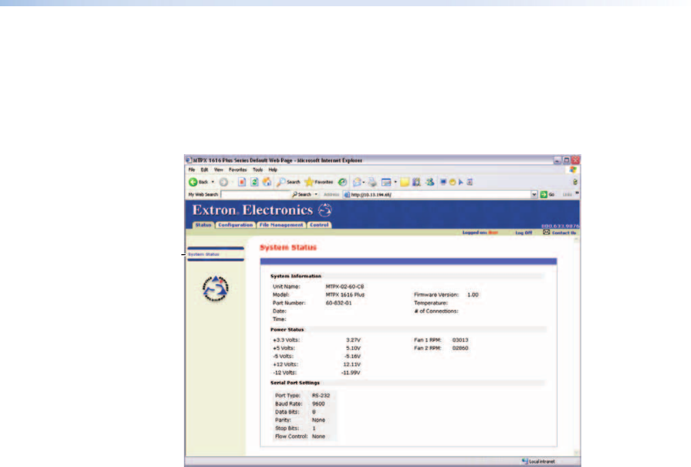Open the Tools menu
Screen dimensions: 691x467
click(257, 169)
